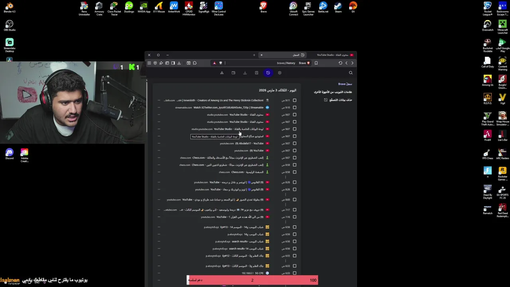Open the Discord desktop shortcut
This screenshot has width=510, height=287.
[10, 154]
